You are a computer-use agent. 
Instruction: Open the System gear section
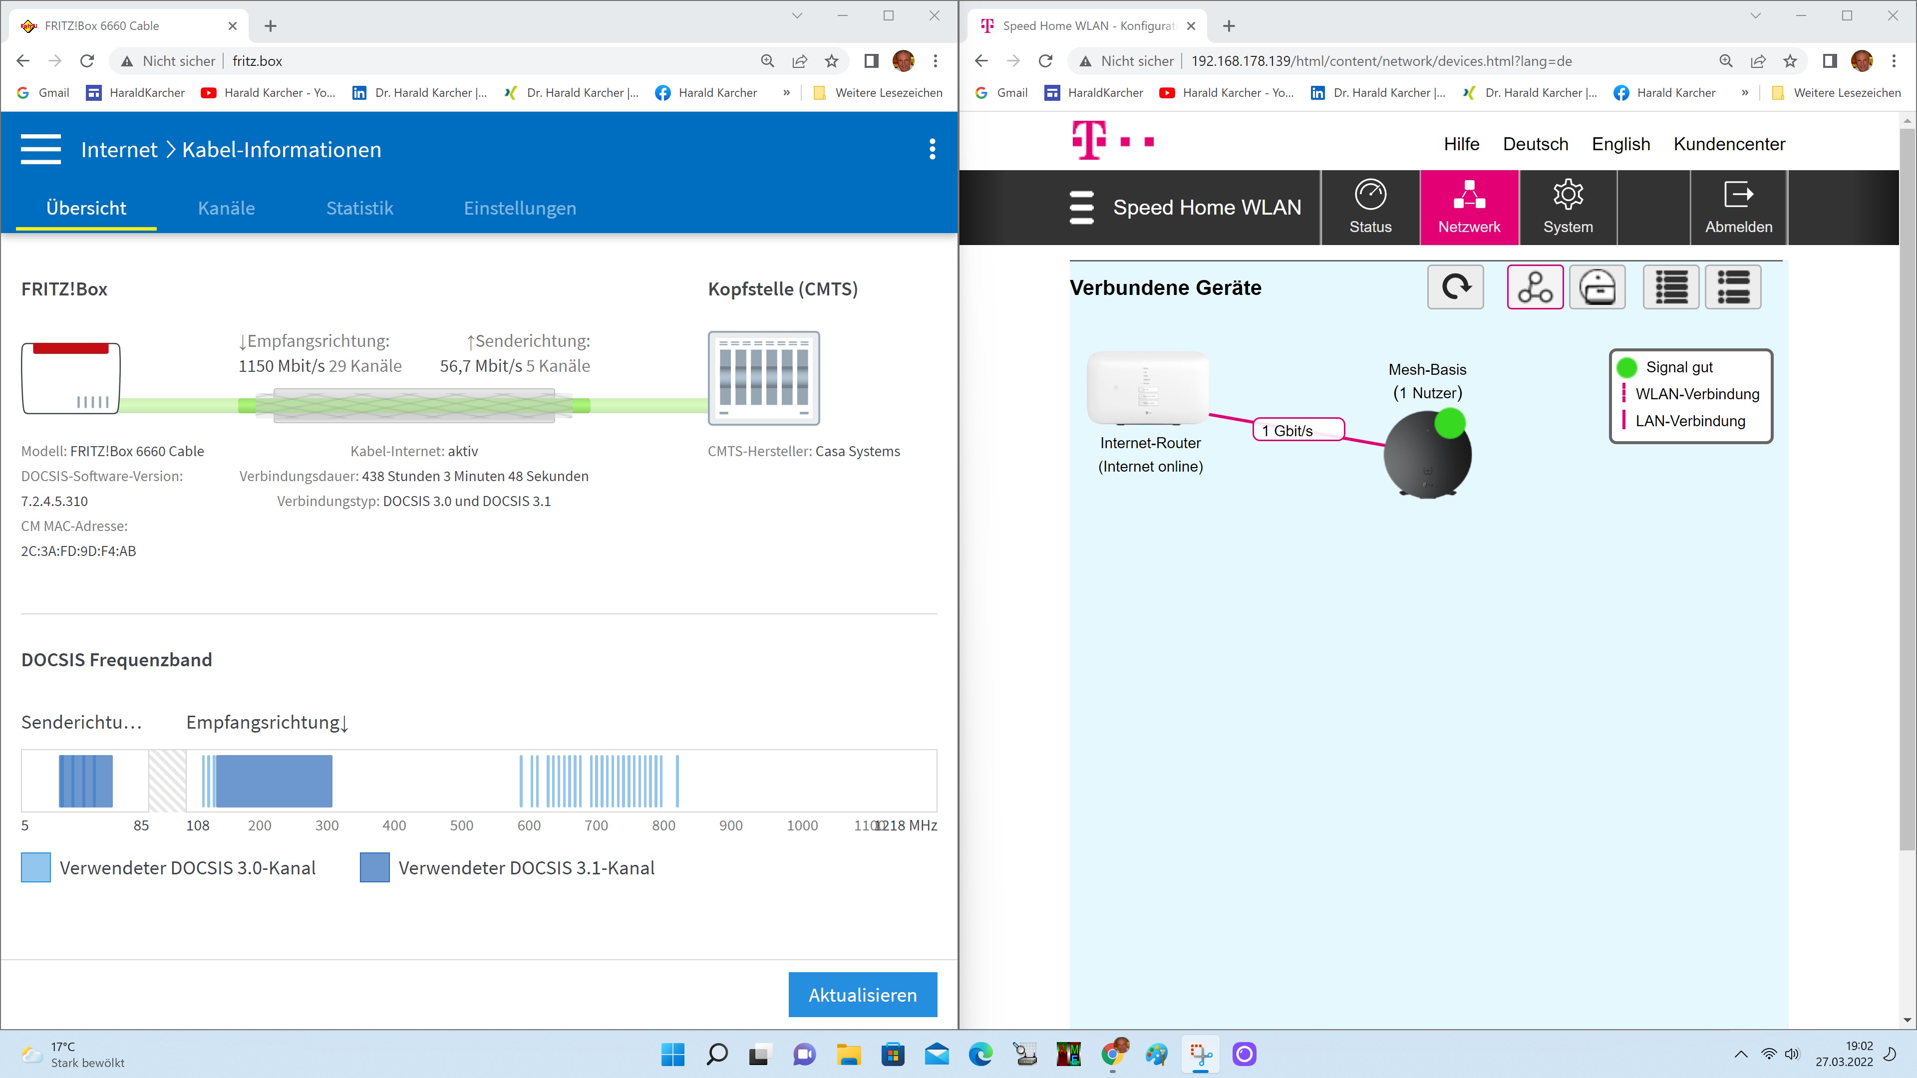[x=1567, y=208]
